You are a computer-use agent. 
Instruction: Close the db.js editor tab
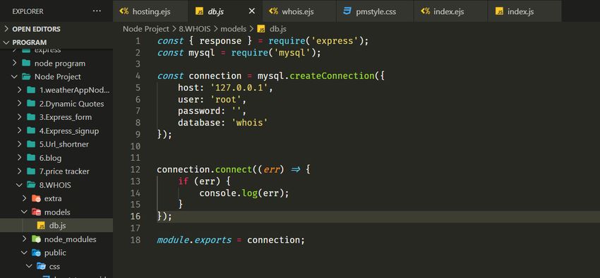point(252,11)
